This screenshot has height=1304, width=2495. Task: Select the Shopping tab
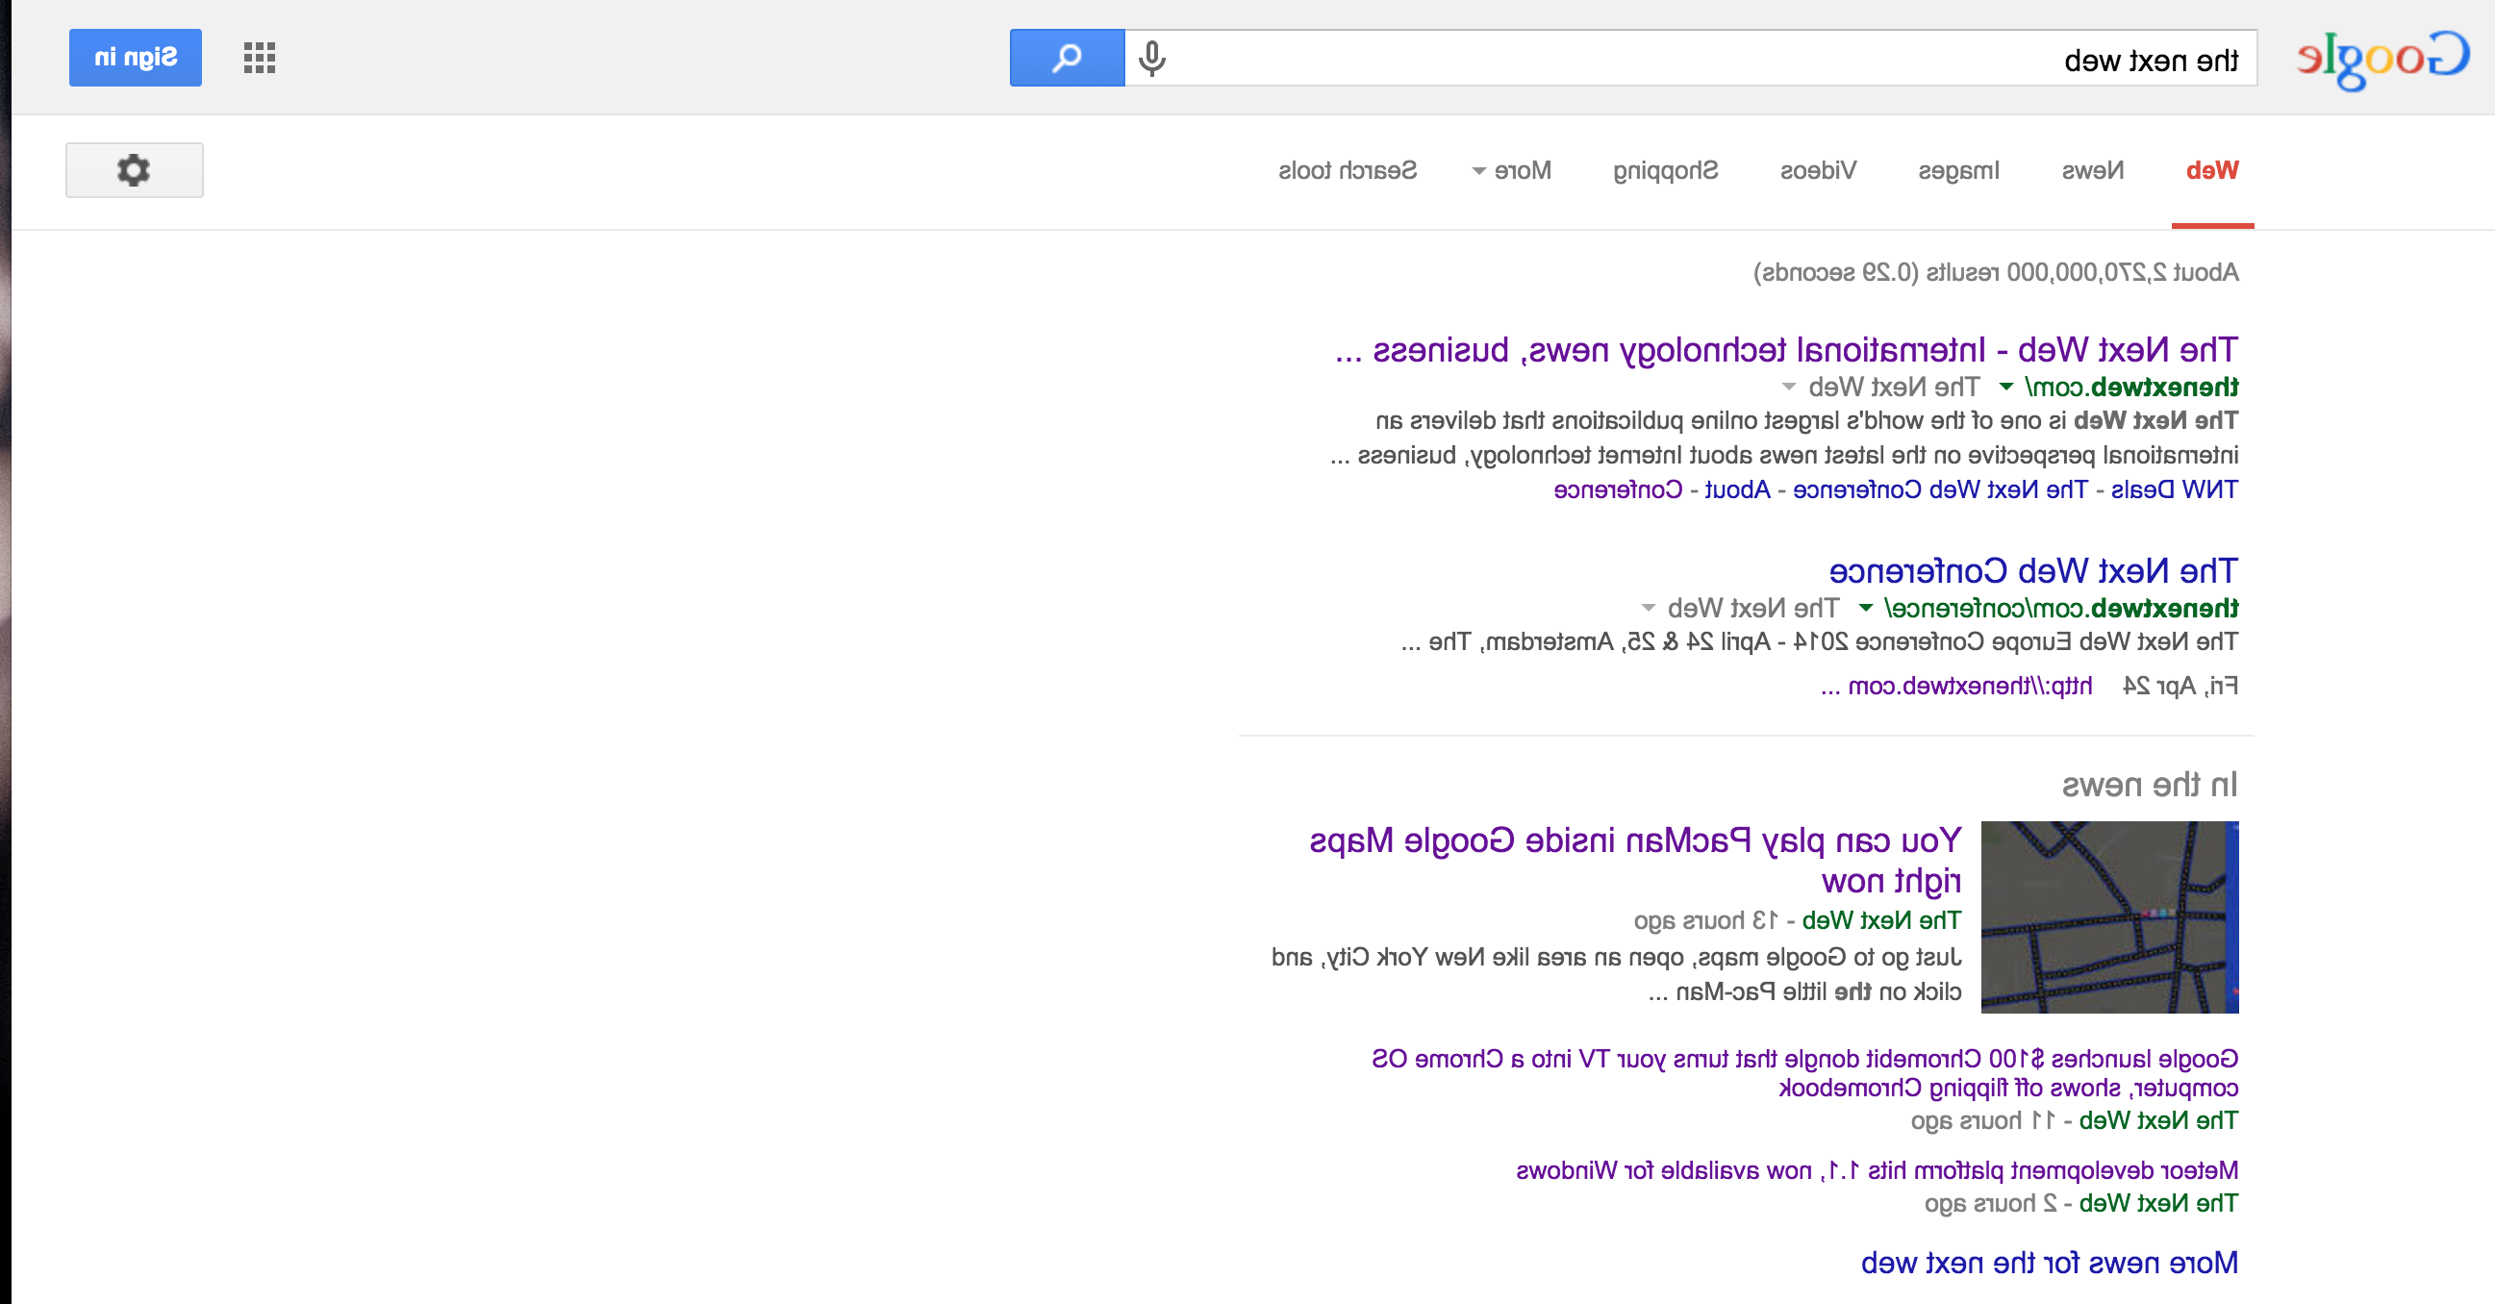1665,171
